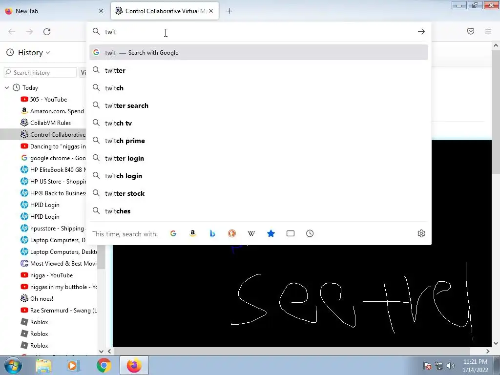Search this time with DuckDuckGo icon
The height and width of the screenshot is (375, 500).
click(232, 234)
